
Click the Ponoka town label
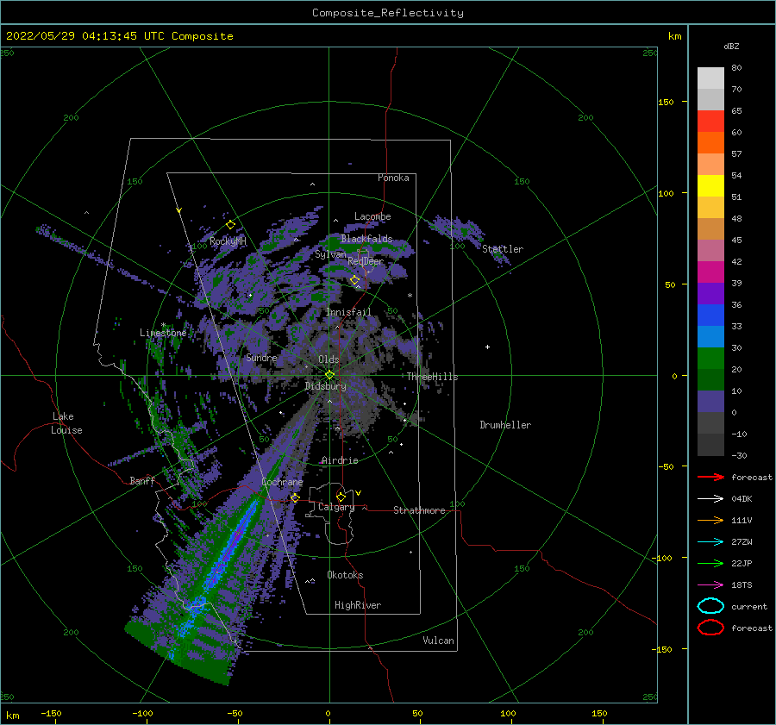pyautogui.click(x=393, y=178)
